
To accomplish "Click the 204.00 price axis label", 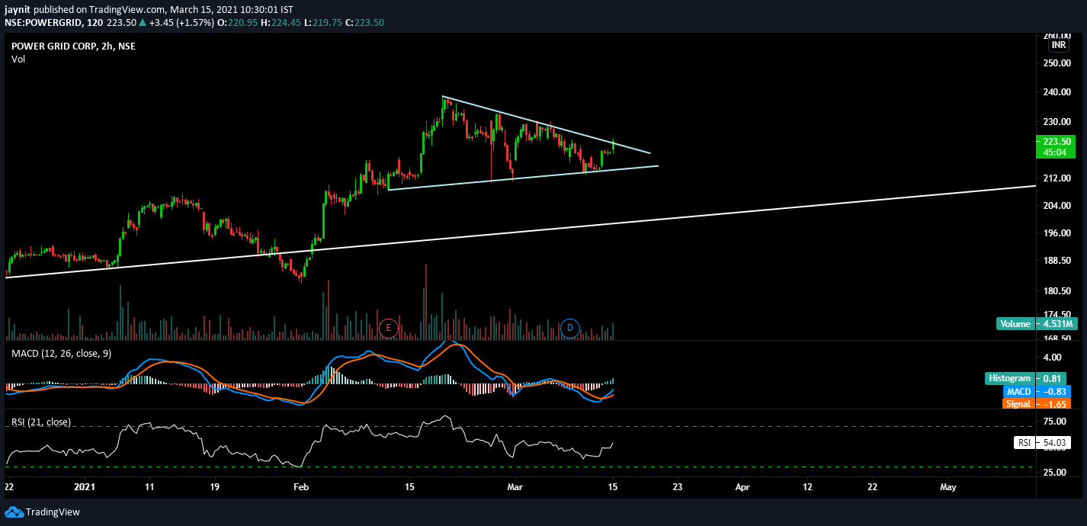I will pos(1057,205).
